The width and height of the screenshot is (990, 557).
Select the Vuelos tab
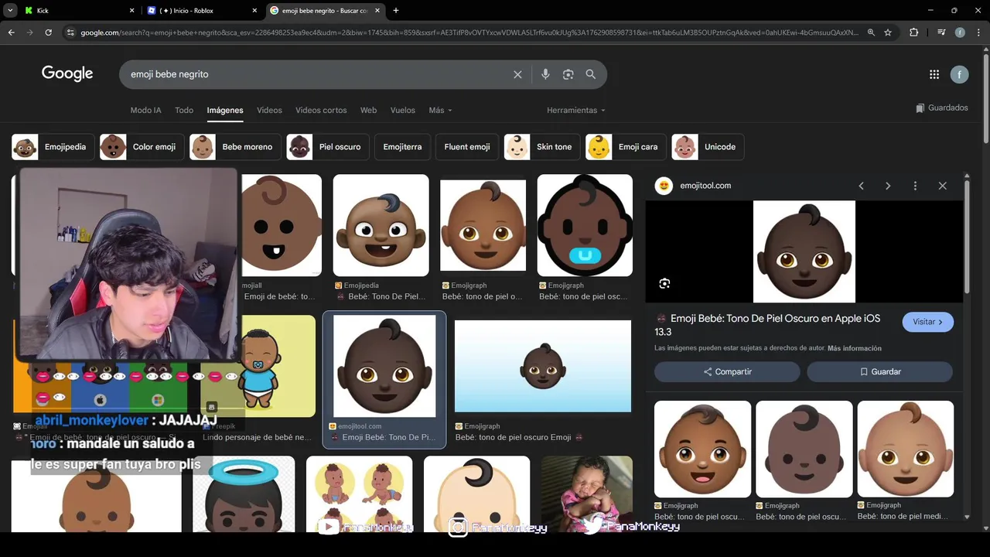pyautogui.click(x=403, y=110)
